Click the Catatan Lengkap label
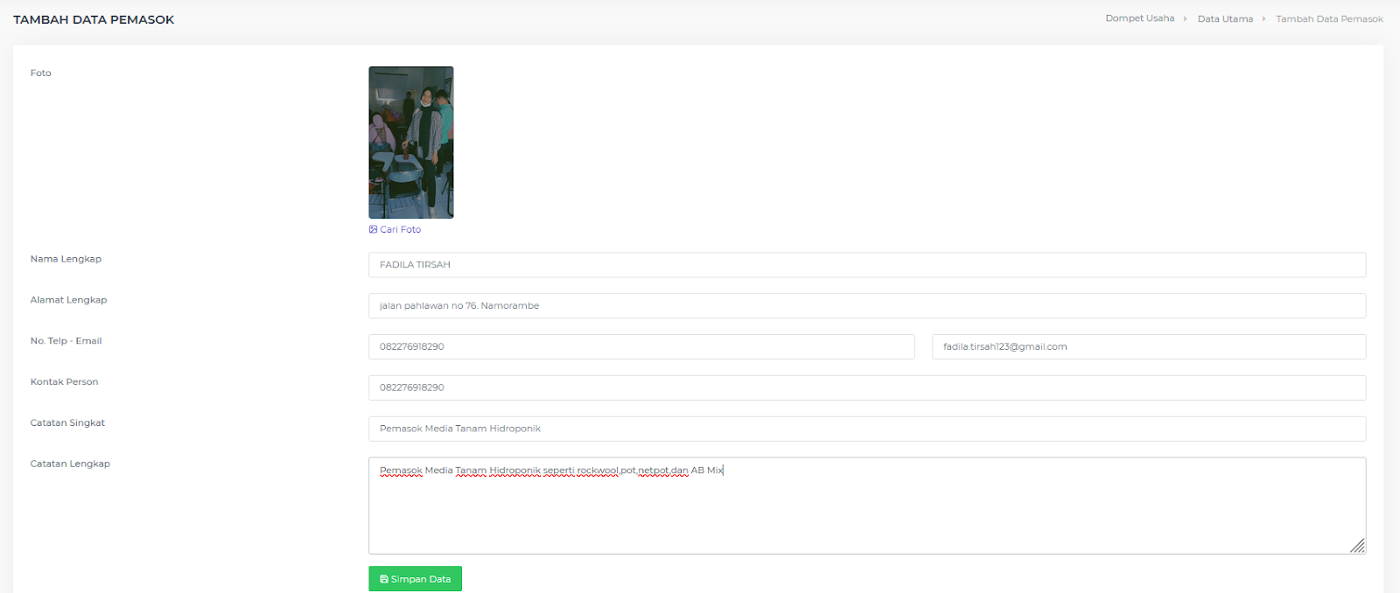The width and height of the screenshot is (1400, 593). point(70,464)
